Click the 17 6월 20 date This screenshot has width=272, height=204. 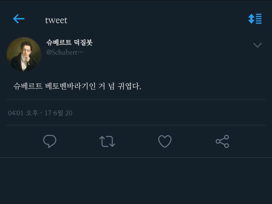58,113
